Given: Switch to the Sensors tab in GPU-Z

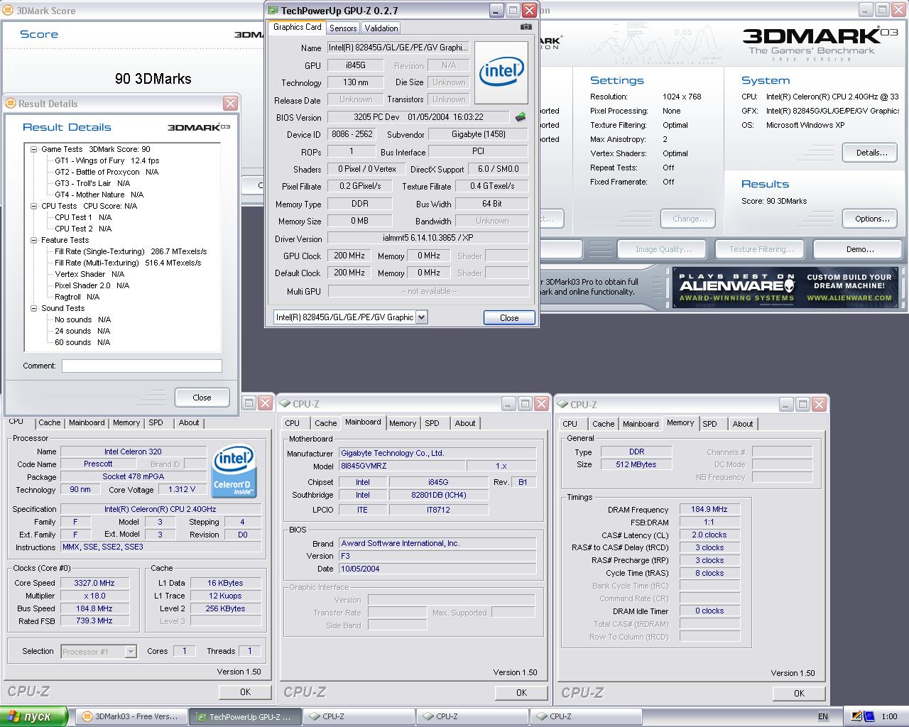Looking at the screenshot, I should (343, 28).
